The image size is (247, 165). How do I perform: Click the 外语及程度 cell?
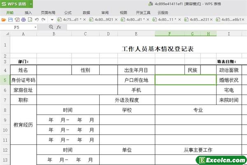tap(127, 100)
